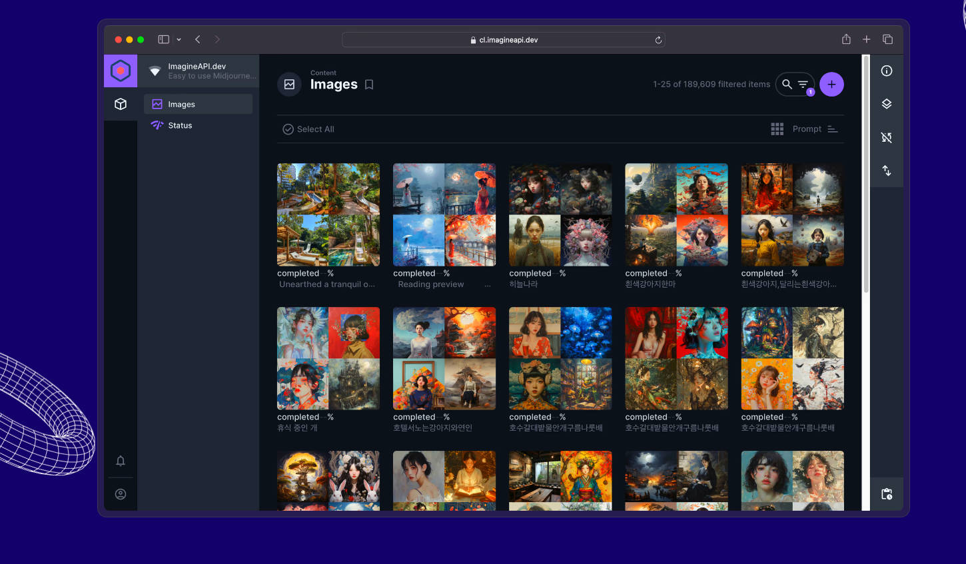Screen dimensions: 966x564
Task: Open notifications via the bell icon
Action: click(x=121, y=461)
